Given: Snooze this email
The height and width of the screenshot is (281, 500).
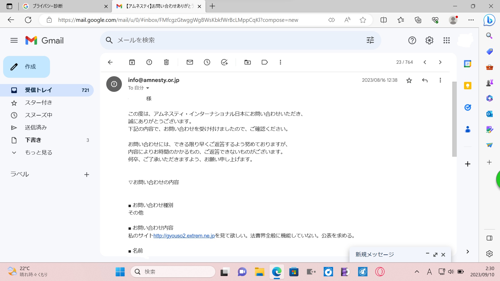Looking at the screenshot, I should point(207,62).
